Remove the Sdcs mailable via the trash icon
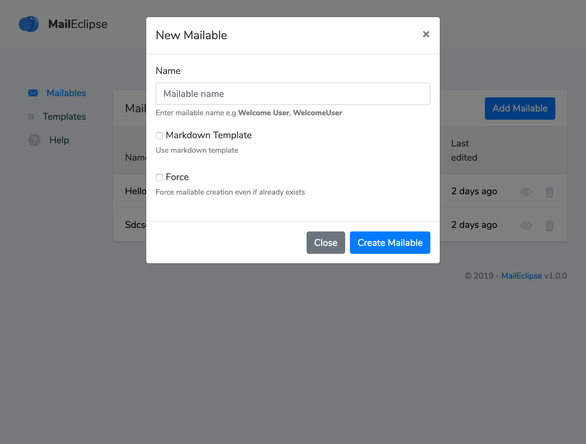 pos(549,225)
